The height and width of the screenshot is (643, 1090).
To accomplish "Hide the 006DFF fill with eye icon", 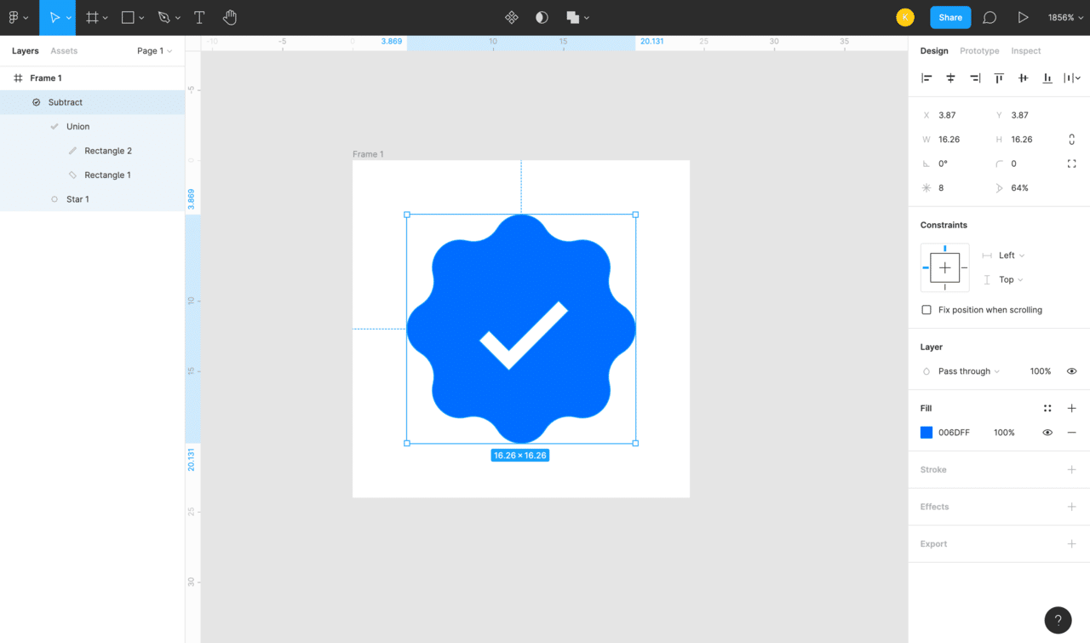I will coord(1047,433).
